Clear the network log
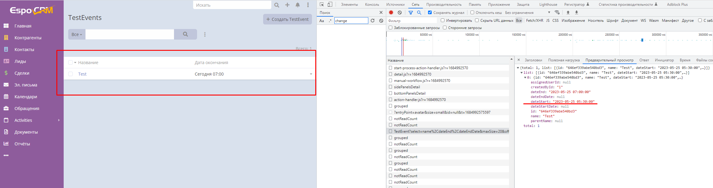The width and height of the screenshot is (713, 188). [x=400, y=12]
